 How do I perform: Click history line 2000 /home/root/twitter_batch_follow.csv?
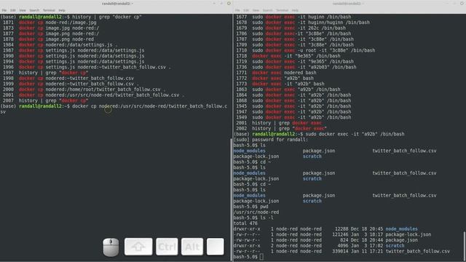click(84, 90)
